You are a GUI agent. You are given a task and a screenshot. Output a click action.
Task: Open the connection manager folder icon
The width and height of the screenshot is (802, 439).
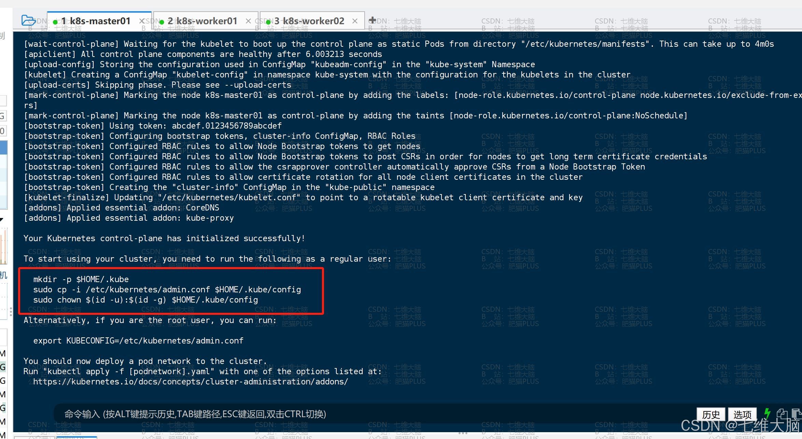(28, 20)
